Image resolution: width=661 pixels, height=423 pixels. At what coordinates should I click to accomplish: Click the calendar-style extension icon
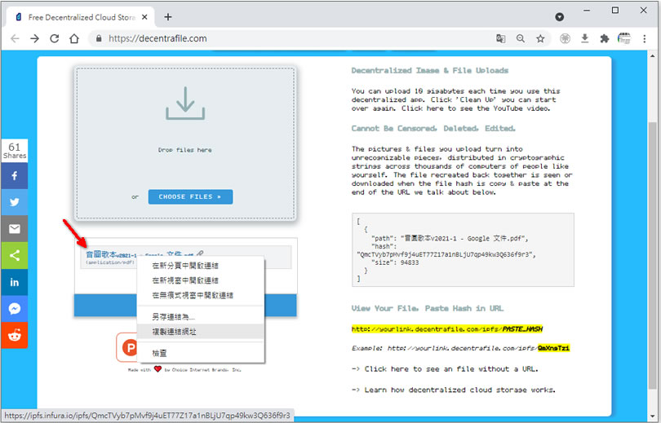click(x=624, y=39)
